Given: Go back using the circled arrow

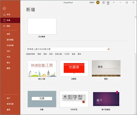Looking at the screenshot, I should coord(4,8).
